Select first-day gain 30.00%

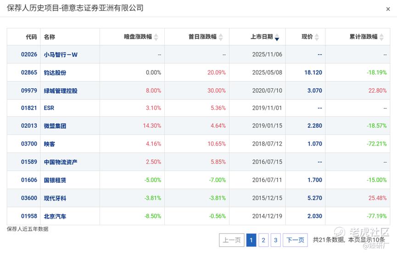tap(217, 91)
